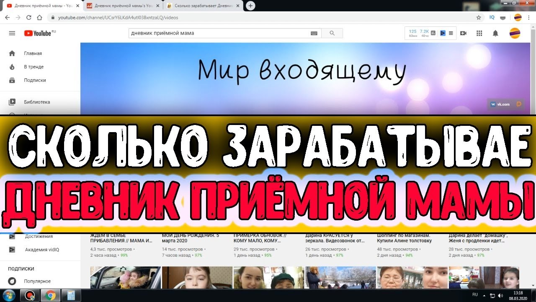Click the address bar URL
This screenshot has width=536, height=302.
pos(118,18)
